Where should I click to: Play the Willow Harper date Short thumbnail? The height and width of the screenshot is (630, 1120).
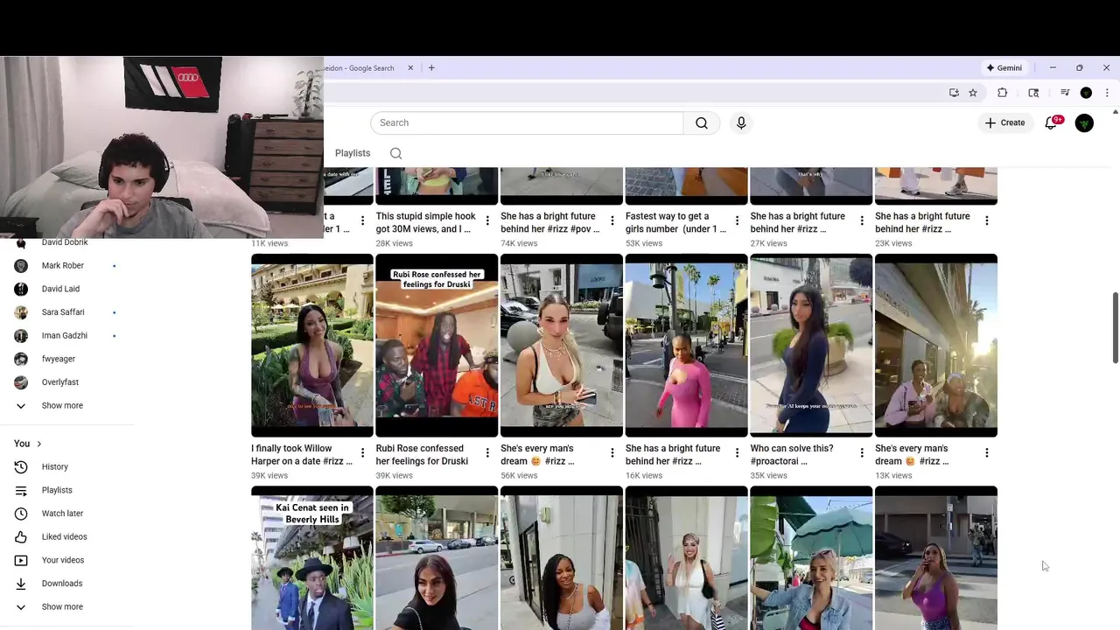pos(312,346)
